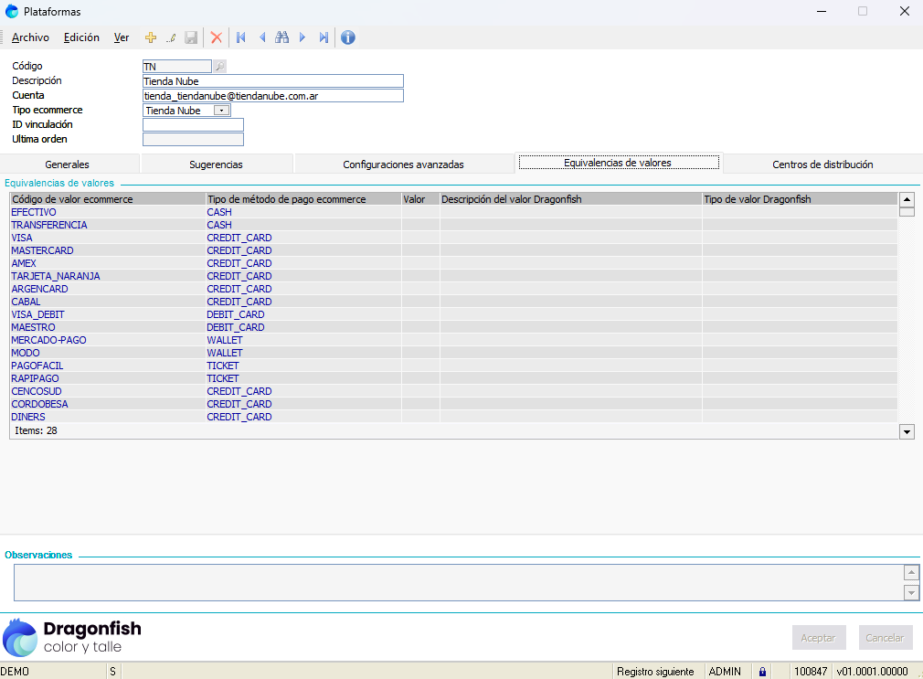
Task: Click the red X delete icon
Action: coord(217,37)
